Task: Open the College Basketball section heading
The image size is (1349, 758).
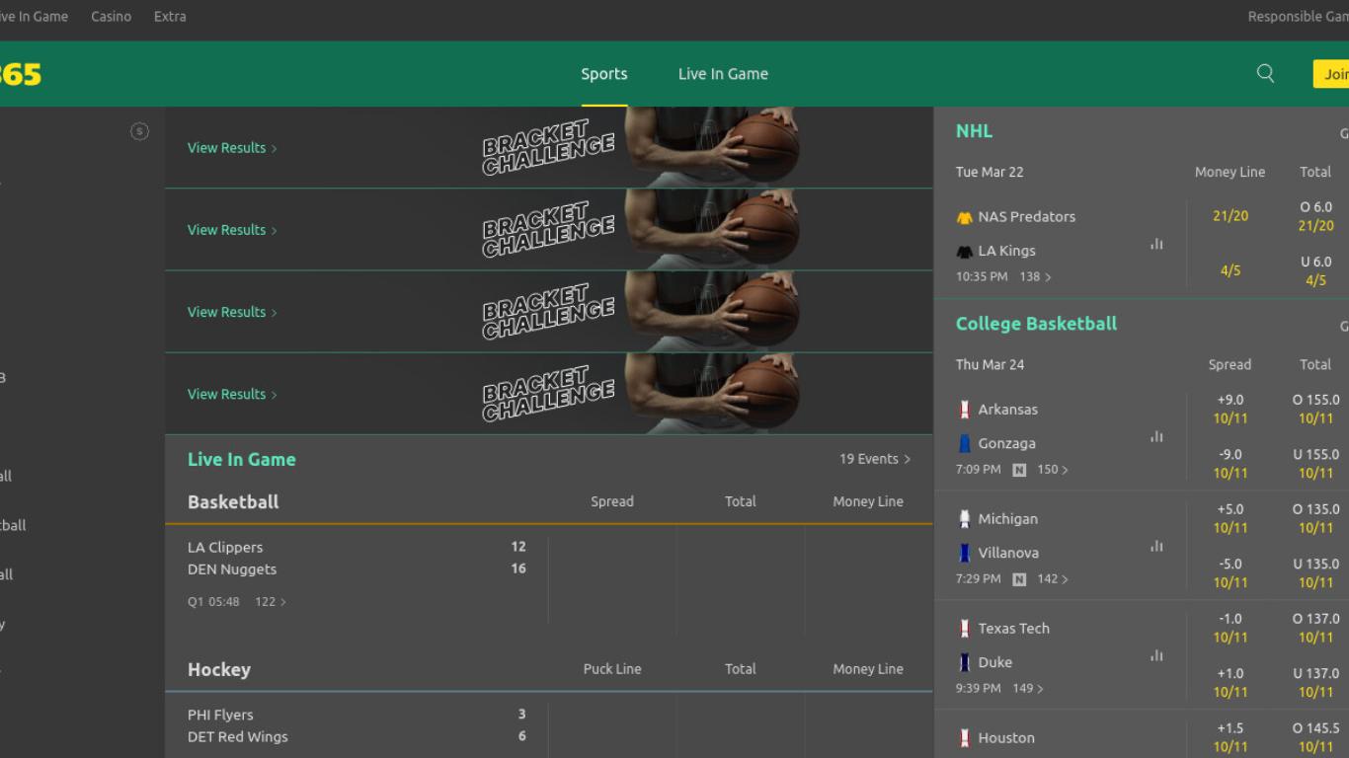Action: click(x=1036, y=324)
